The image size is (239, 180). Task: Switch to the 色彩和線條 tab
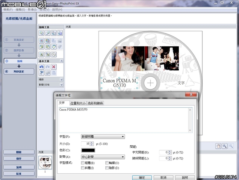click(x=96, y=103)
